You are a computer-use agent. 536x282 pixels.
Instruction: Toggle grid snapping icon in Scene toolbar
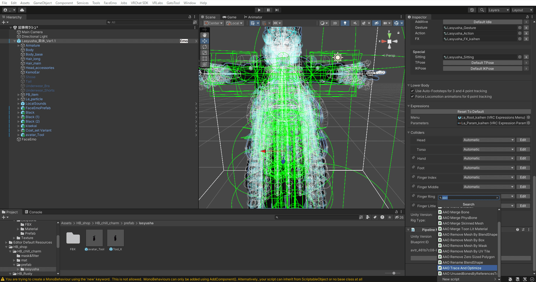tap(252, 23)
